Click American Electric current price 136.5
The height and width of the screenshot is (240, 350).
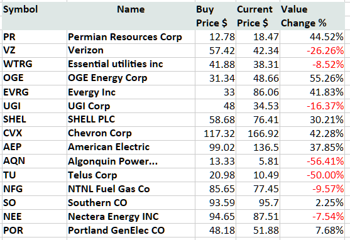click(258, 148)
